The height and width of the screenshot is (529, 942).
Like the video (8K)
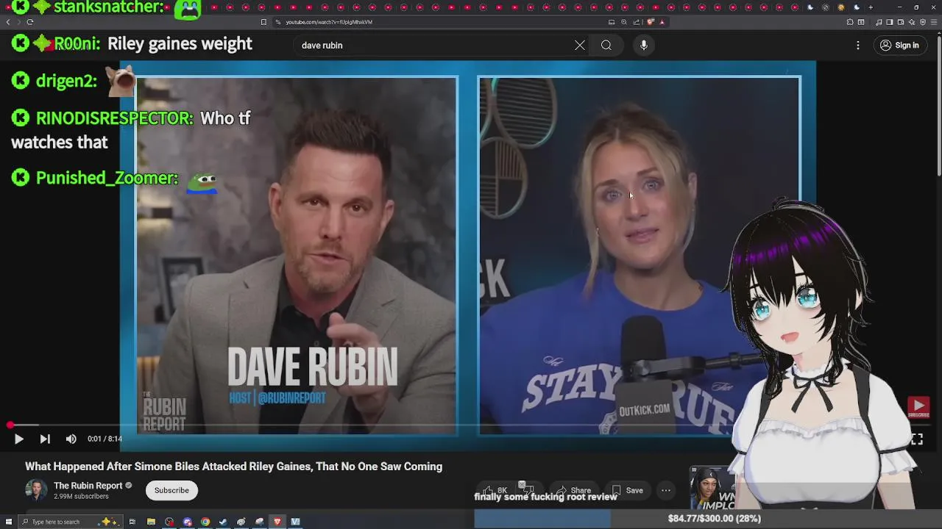(x=495, y=490)
